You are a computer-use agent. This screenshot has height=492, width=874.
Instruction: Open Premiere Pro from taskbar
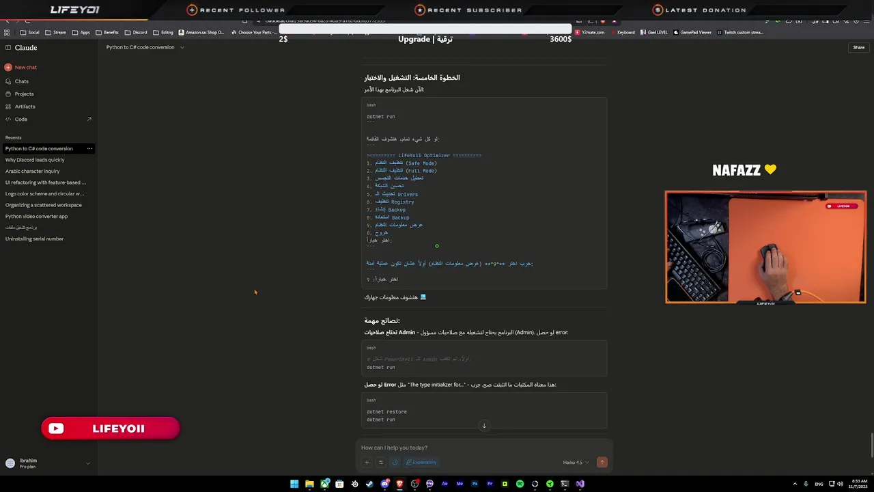(x=490, y=484)
